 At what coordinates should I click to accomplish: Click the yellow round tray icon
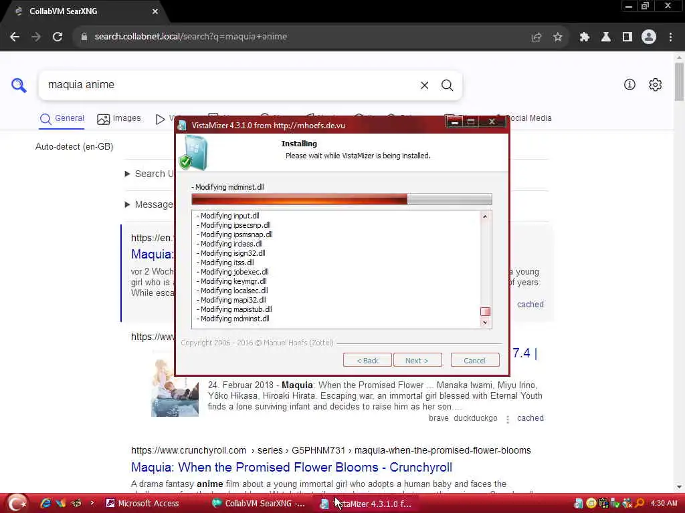click(591, 503)
